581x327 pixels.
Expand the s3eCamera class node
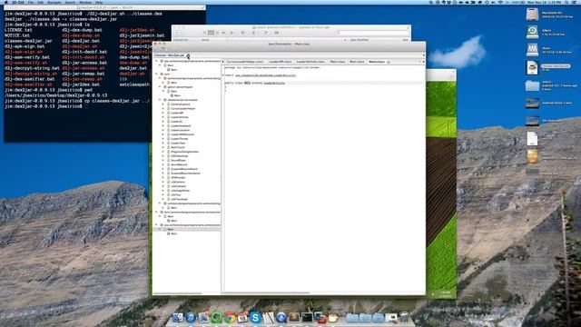click(163, 182)
